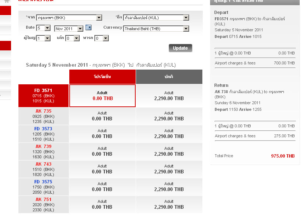Open the destination dropdown showing กัวลาลัมเปอร์ (KUL)

156,18
